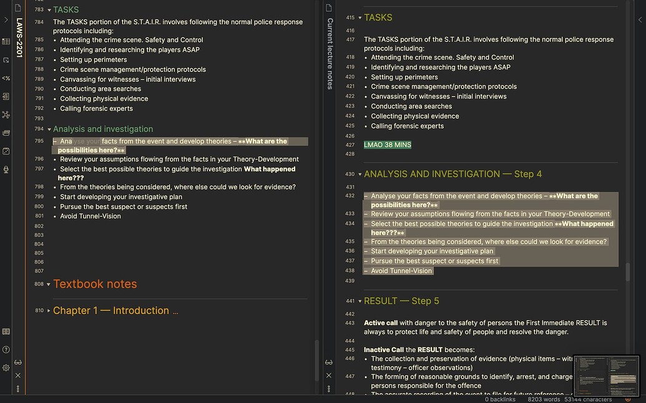Collapse ANALYSIS AND INVESTIGATION — Step 4 heading

pos(360,174)
